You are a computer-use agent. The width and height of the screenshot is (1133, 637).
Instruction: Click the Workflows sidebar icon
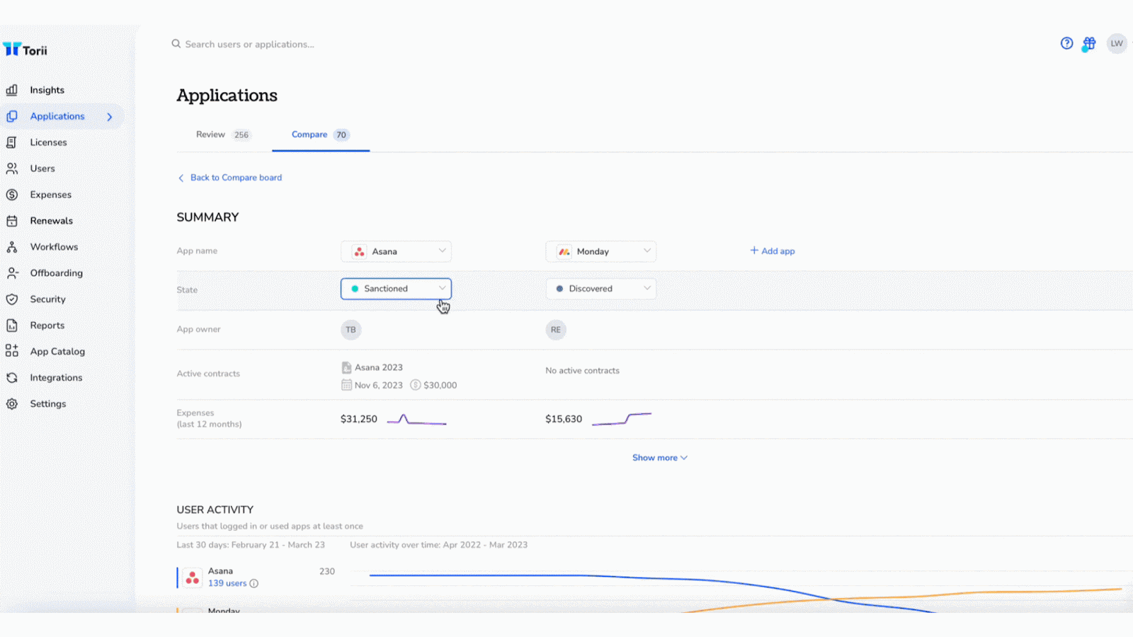click(x=12, y=247)
